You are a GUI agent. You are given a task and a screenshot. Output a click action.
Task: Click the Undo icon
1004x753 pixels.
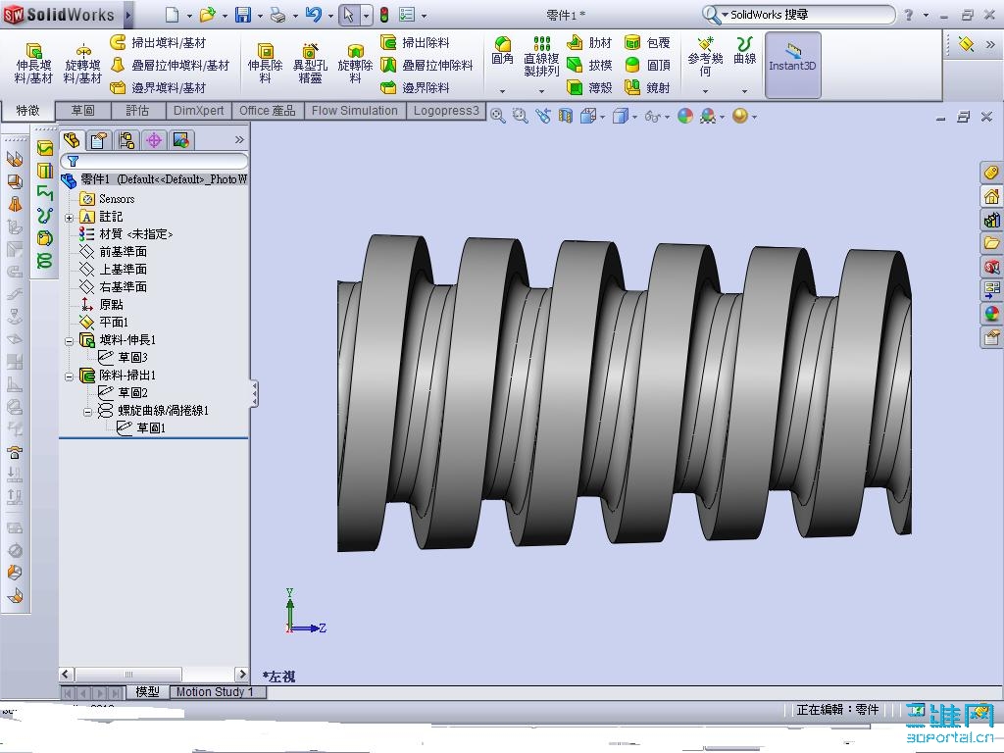[x=313, y=14]
